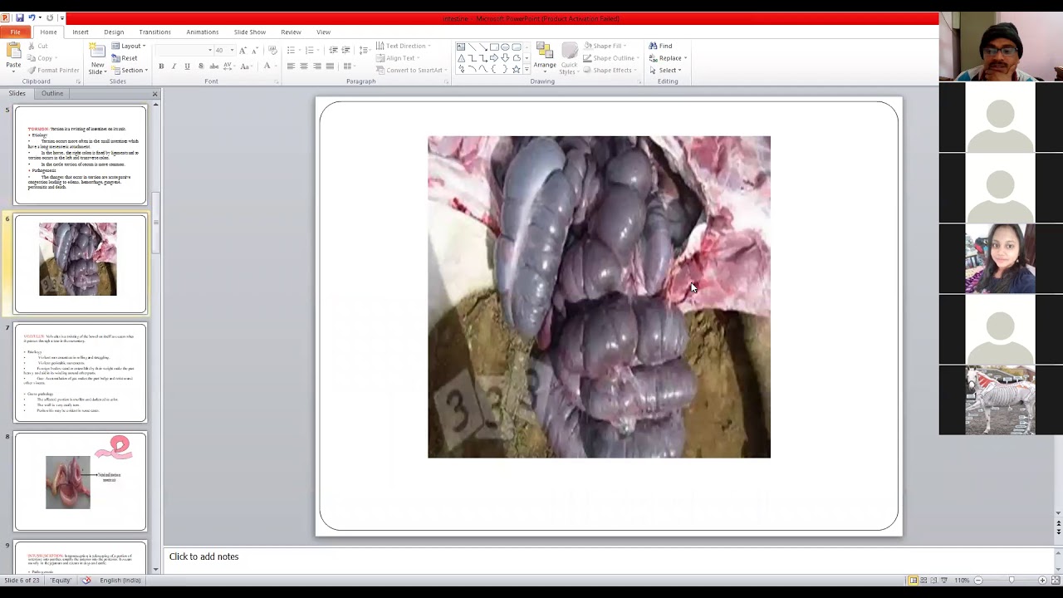
Task: Toggle text Shadow formatting
Action: pyautogui.click(x=201, y=66)
